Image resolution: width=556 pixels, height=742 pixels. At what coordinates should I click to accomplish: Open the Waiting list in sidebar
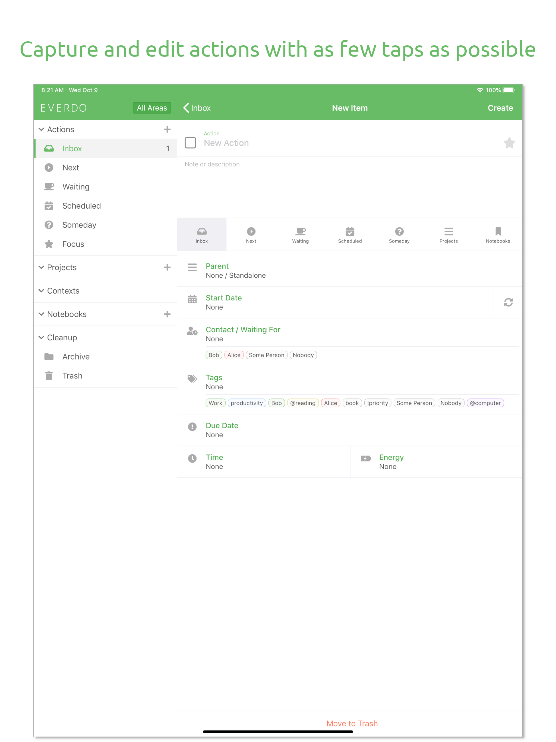105,187
